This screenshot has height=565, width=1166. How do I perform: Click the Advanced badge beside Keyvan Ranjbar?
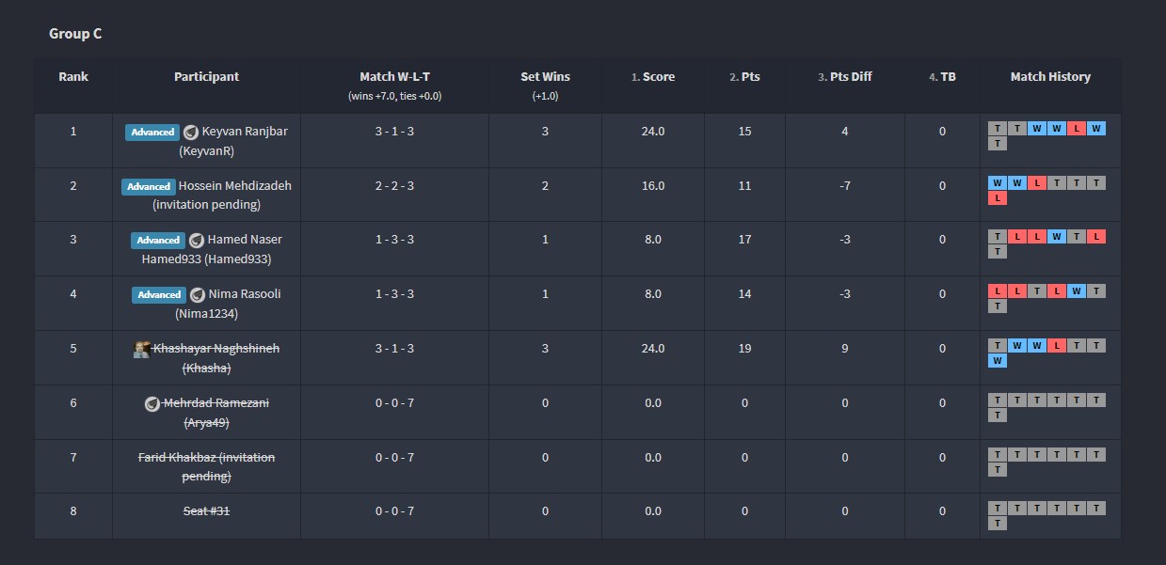(x=152, y=133)
